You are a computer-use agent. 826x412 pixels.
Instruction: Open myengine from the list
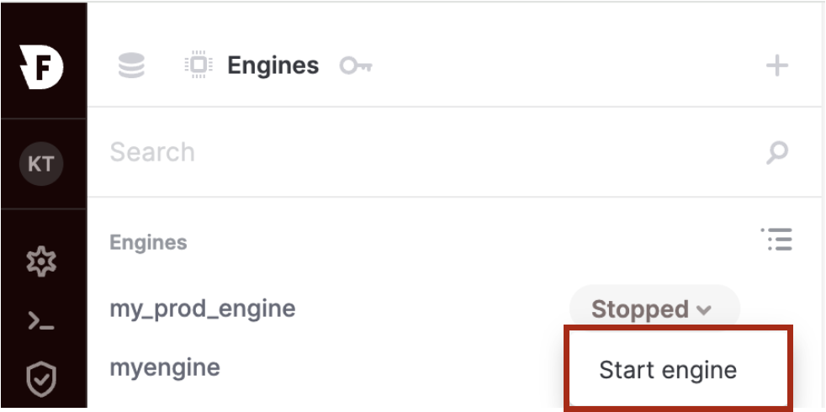coord(164,367)
